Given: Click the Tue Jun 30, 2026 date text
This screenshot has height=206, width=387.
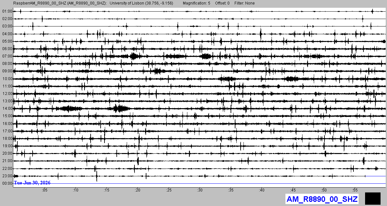Looking at the screenshot, I should (32, 183).
